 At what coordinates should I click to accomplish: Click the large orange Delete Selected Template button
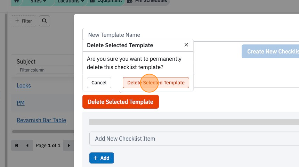click(x=121, y=102)
